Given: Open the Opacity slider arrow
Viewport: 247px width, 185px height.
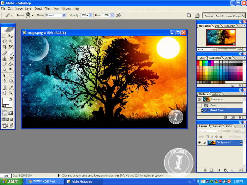Looking at the screenshot, I should [90, 15].
